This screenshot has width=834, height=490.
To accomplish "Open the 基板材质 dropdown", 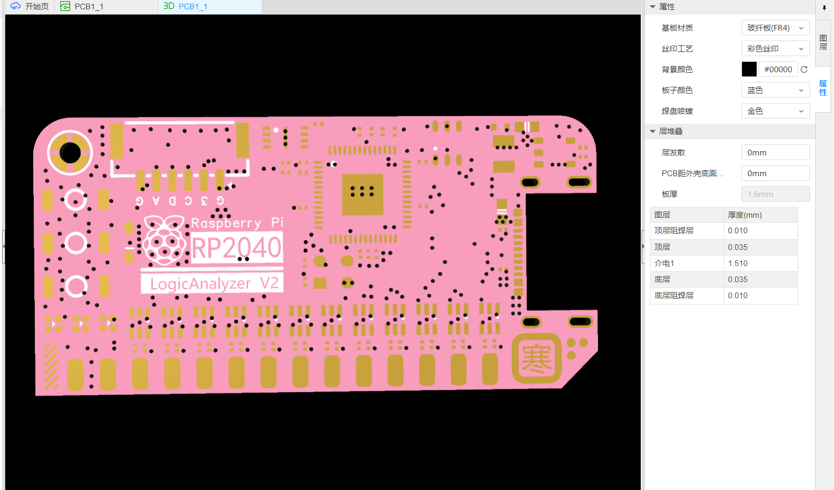I will point(775,28).
